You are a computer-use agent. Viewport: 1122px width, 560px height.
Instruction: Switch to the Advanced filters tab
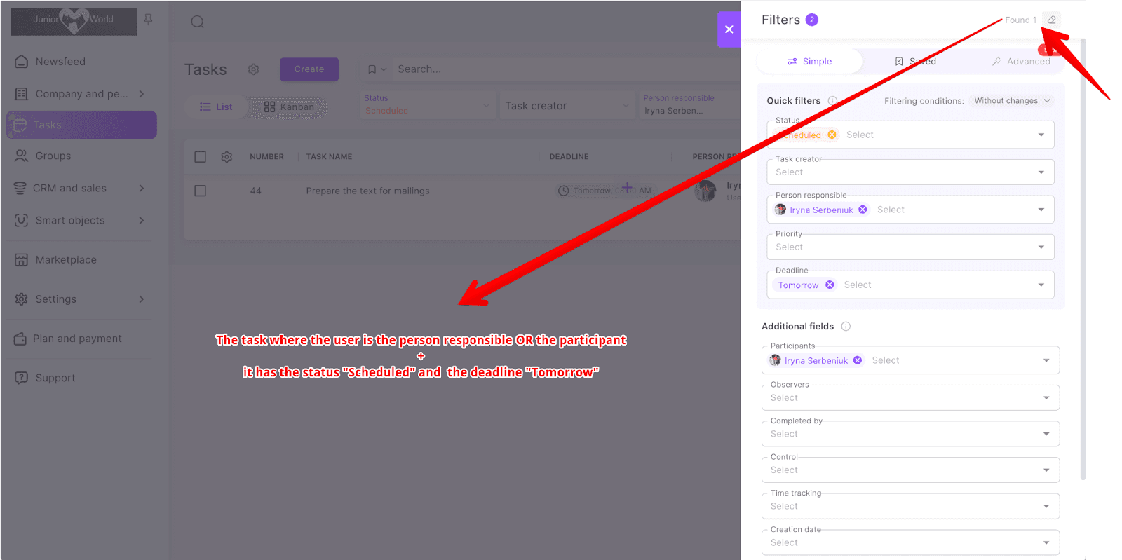pyautogui.click(x=1021, y=62)
